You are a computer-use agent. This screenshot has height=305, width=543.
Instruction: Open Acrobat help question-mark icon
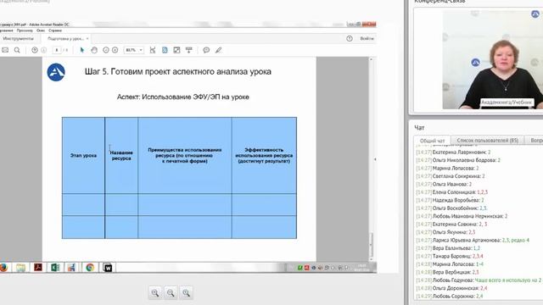coord(350,38)
